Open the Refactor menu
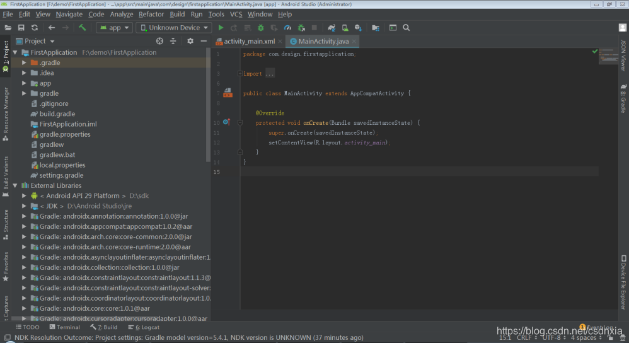This screenshot has height=343, width=629. pos(151,14)
